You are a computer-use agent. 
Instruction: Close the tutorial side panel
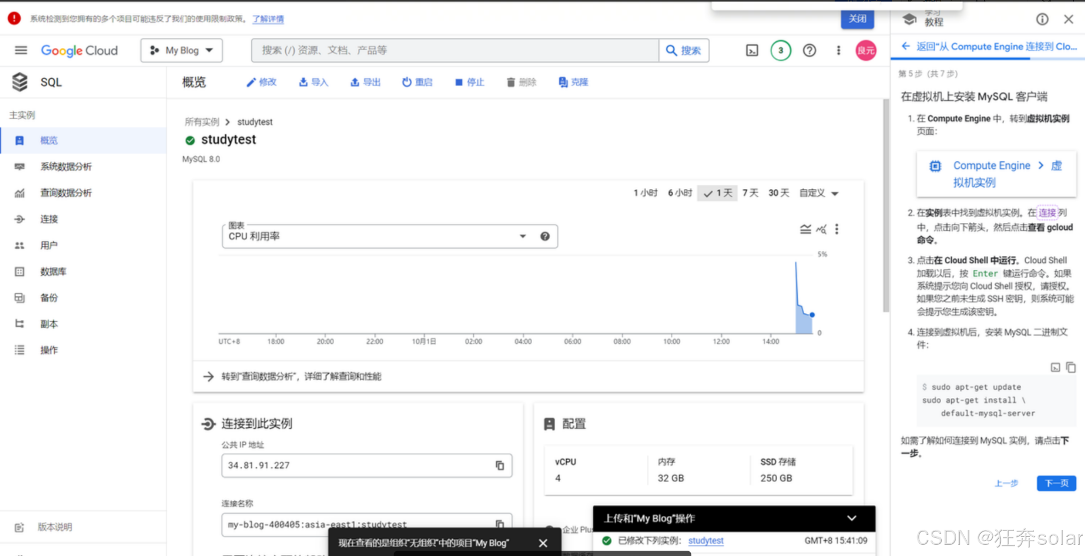click(1068, 19)
